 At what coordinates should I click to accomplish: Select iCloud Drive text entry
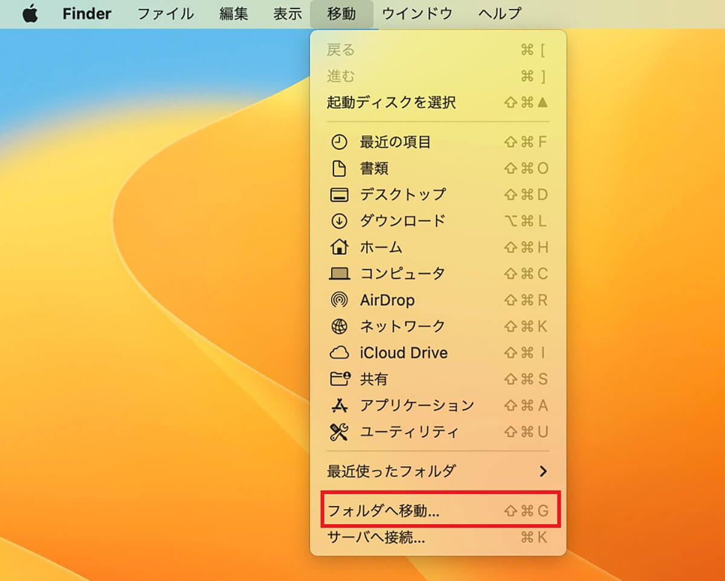(404, 353)
